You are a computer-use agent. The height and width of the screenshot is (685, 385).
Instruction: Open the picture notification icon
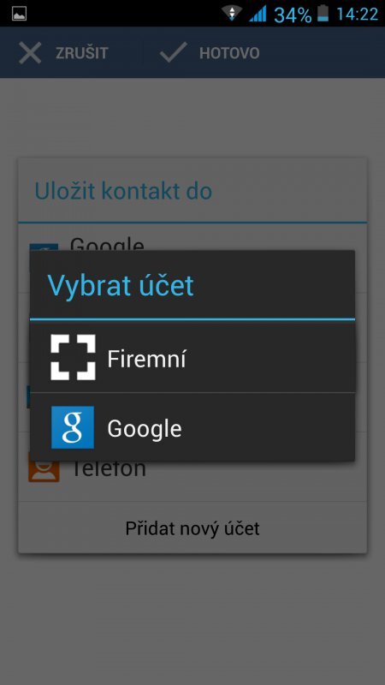pyautogui.click(x=19, y=13)
